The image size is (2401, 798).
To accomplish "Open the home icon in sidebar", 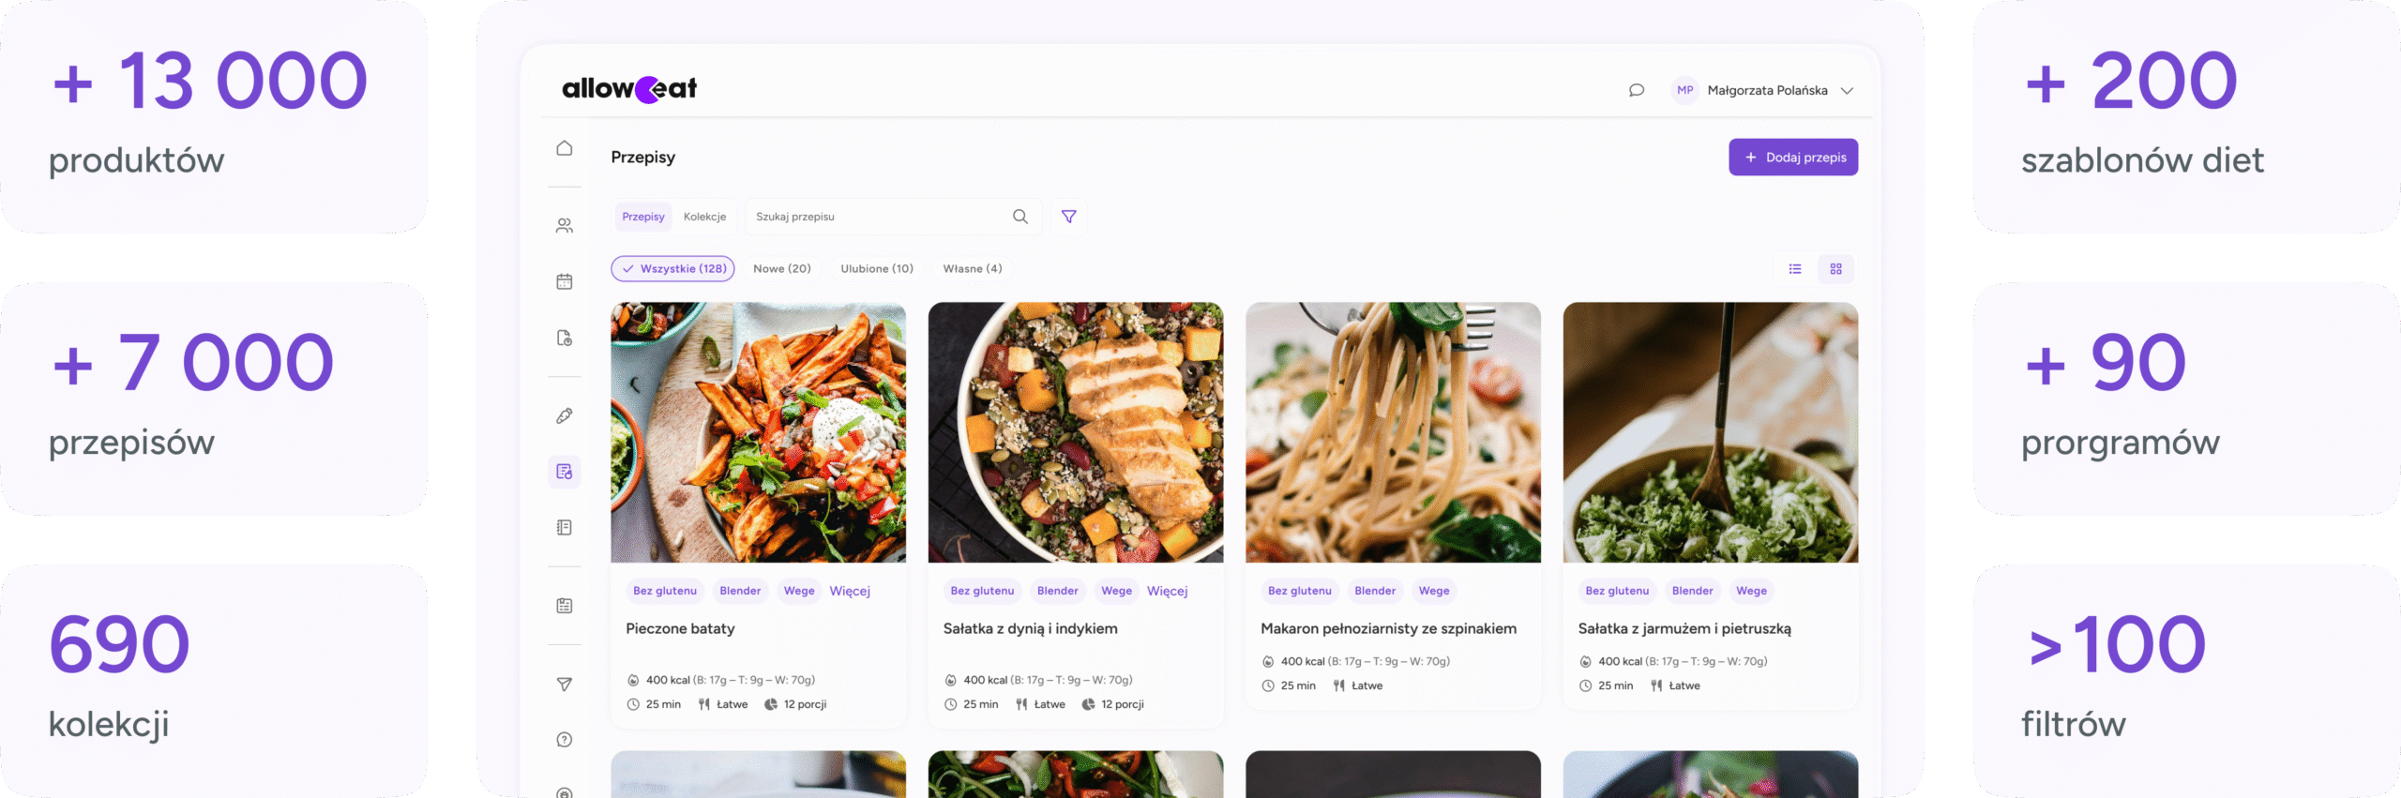I will coord(564,148).
